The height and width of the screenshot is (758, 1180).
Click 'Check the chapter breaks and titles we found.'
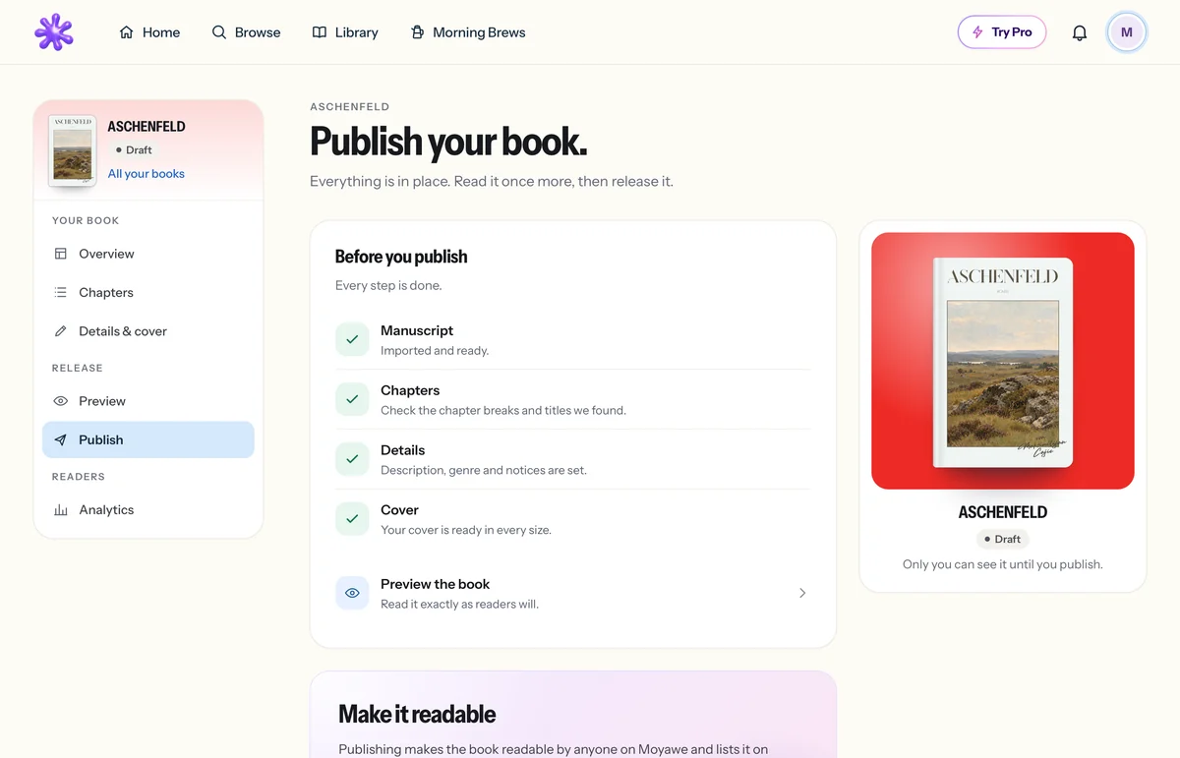(x=503, y=411)
